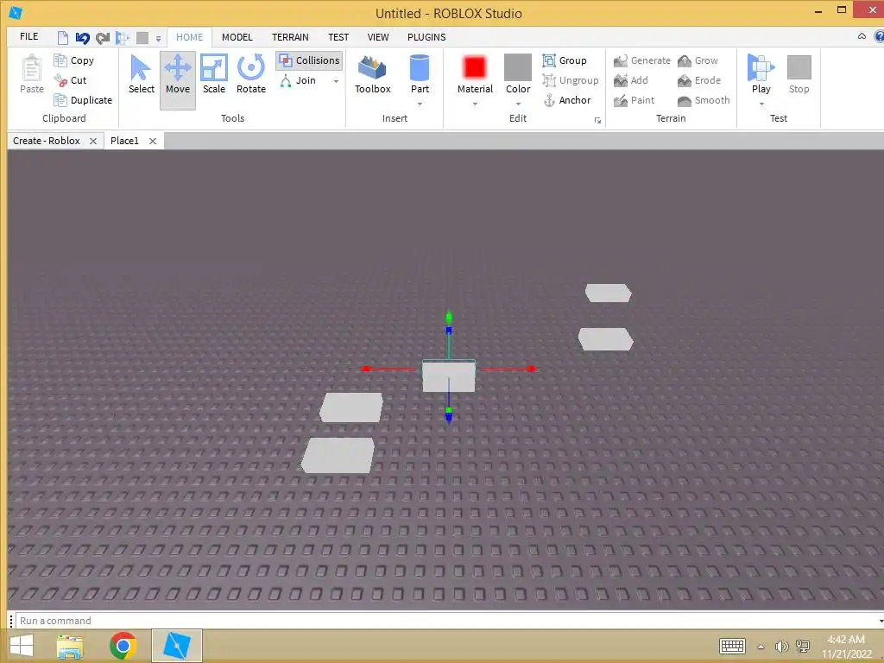Image resolution: width=884 pixels, height=663 pixels.
Task: Click the volume speaker tray icon
Action: (x=781, y=647)
